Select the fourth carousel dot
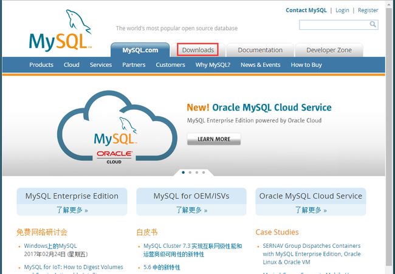This screenshot has height=274, width=395. [x=204, y=173]
